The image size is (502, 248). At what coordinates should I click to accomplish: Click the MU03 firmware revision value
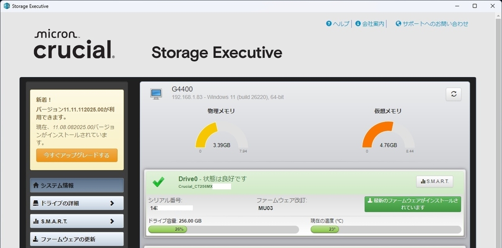pyautogui.click(x=266, y=208)
